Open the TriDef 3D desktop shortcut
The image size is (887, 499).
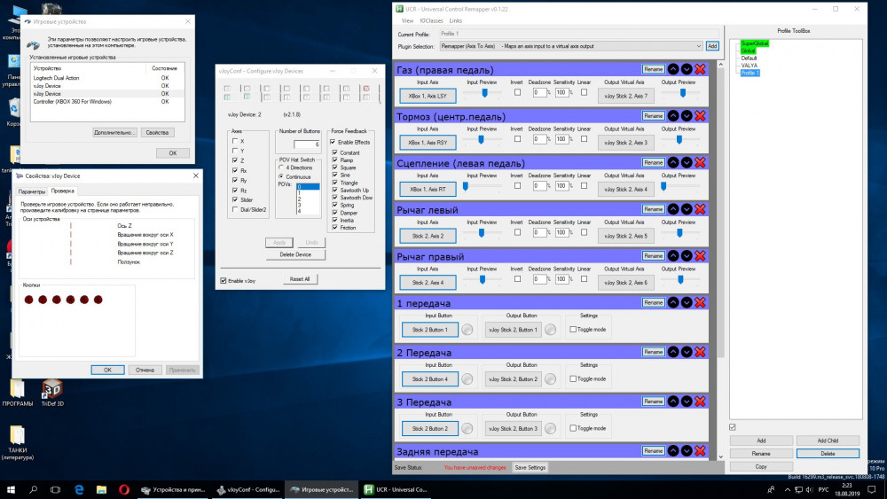click(51, 389)
